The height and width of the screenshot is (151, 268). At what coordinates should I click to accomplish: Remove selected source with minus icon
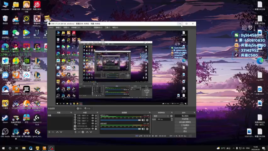pyautogui.click(x=79, y=132)
